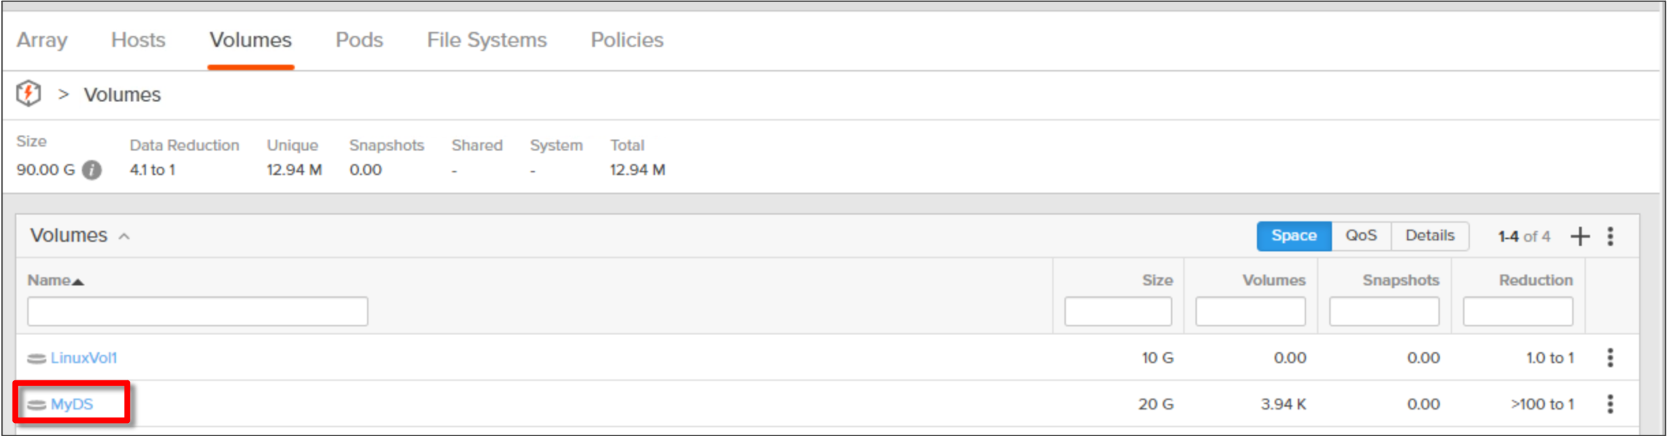Switch volumes view to Space
1667x436 pixels.
point(1294,236)
